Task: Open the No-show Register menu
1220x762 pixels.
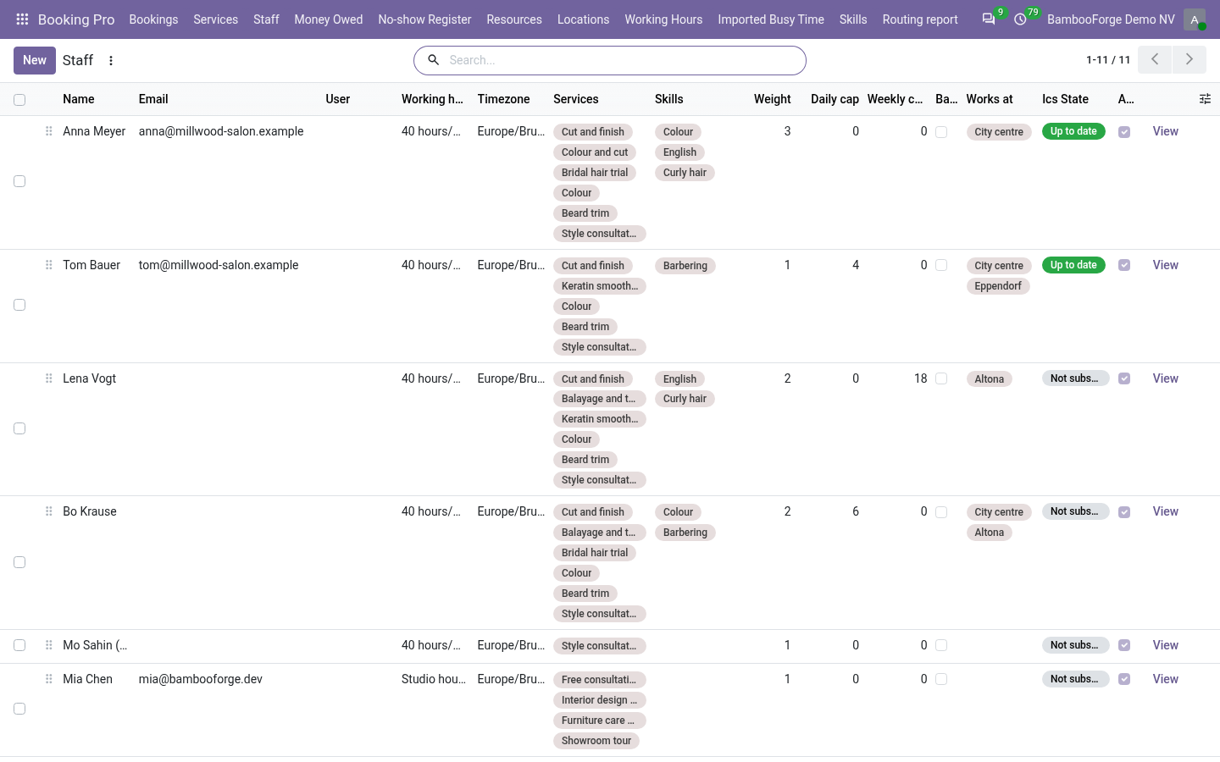Action: coord(424,19)
